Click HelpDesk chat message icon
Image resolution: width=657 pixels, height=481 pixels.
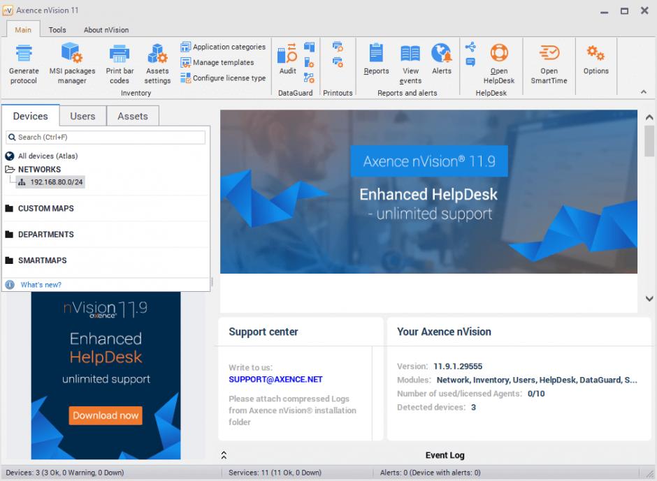point(470,62)
